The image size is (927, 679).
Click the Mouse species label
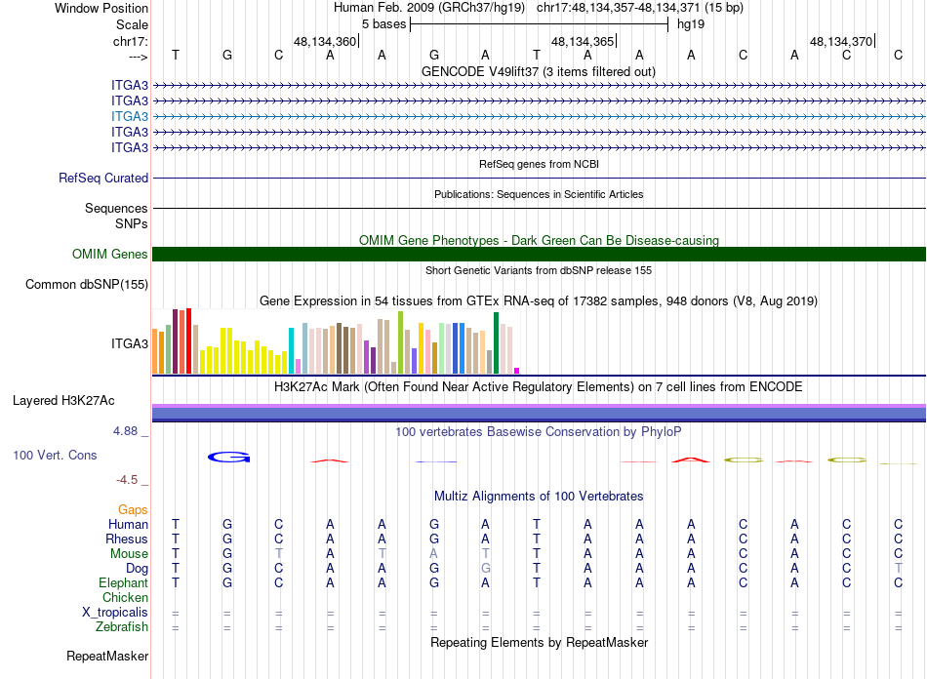(129, 554)
